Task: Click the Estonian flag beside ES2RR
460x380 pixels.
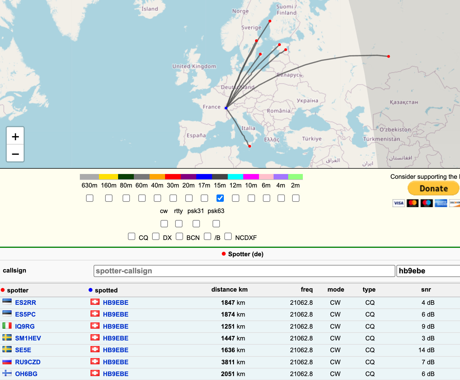Action: coord(7,302)
